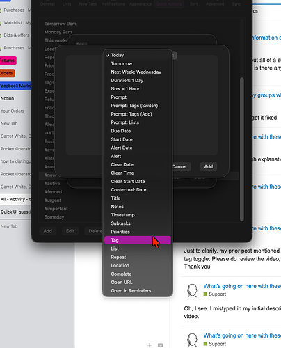Viewport: 281px width, 348px height.
Task: Select Location in the action menu
Action: pos(138,265)
